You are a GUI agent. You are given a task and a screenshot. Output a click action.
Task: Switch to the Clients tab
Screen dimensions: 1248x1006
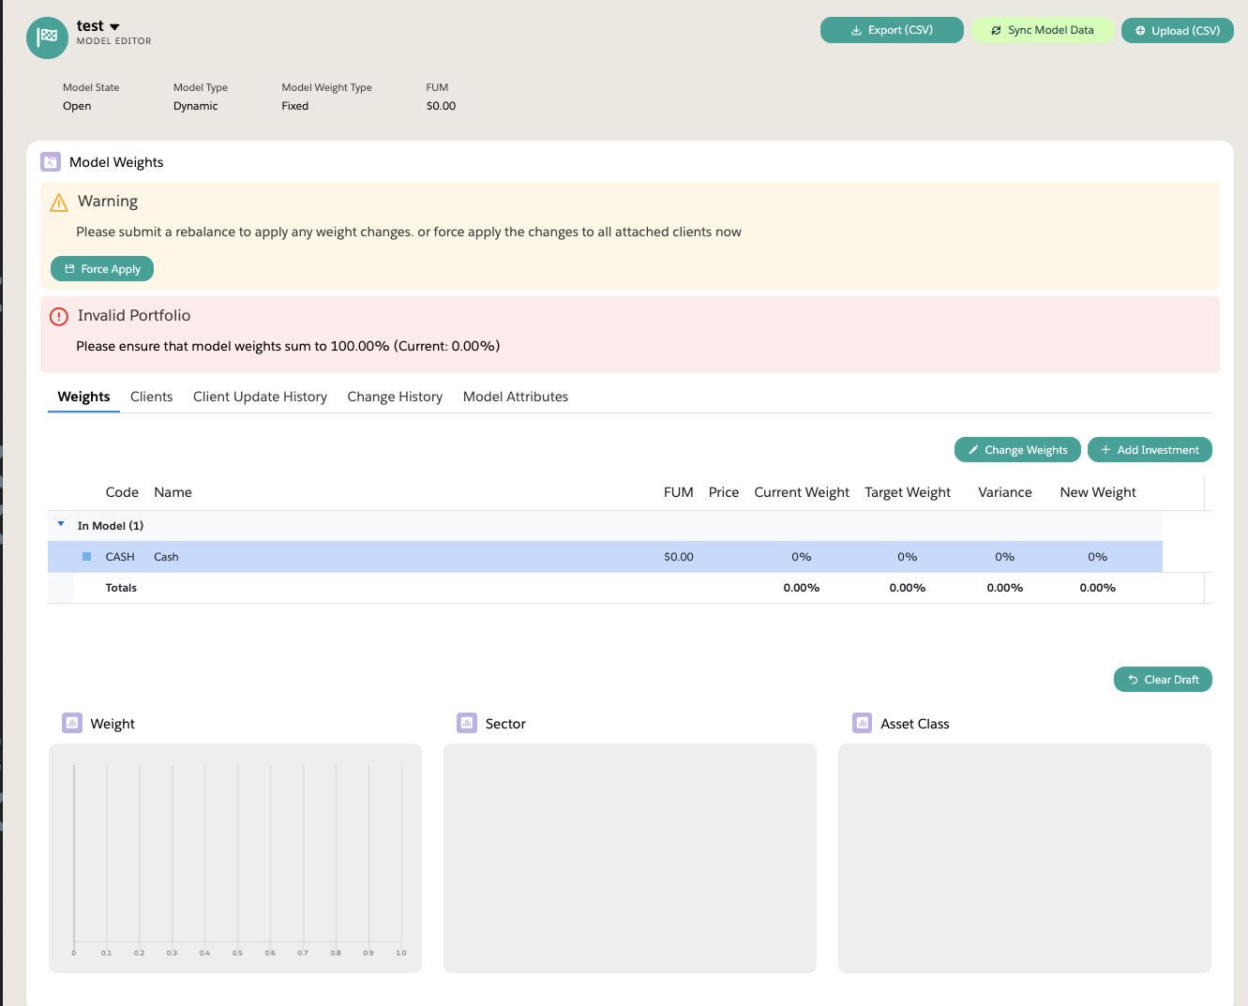click(x=151, y=397)
